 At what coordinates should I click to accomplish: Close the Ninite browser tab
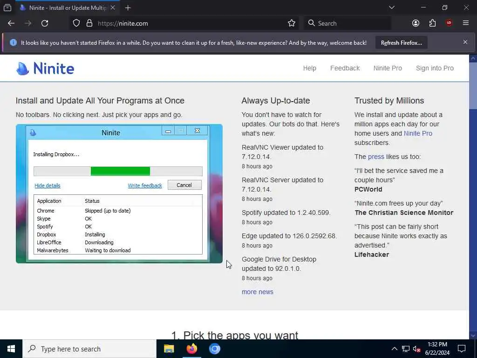pos(113,7)
